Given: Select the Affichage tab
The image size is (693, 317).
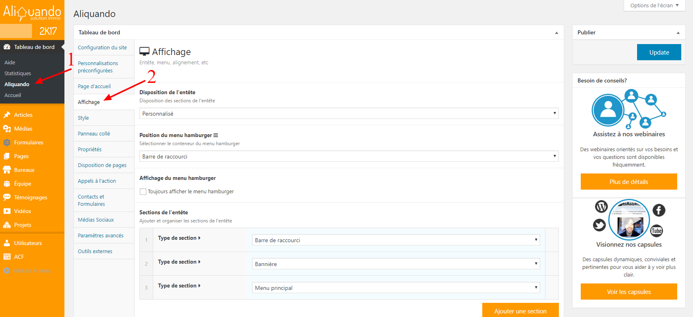Looking at the screenshot, I should (x=104, y=102).
